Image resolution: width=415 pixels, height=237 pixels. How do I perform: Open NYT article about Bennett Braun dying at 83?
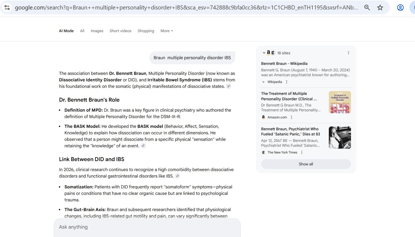click(x=290, y=131)
